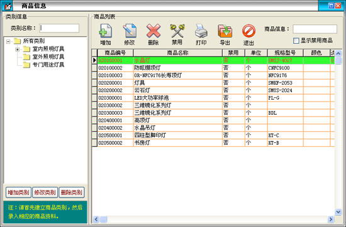Click the 删除 red X icon
346x227 pixels.
point(153,31)
